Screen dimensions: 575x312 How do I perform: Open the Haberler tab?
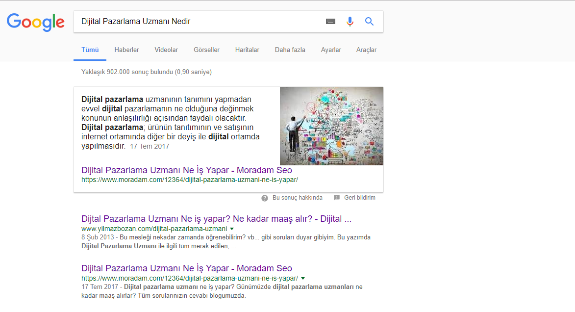[126, 50]
